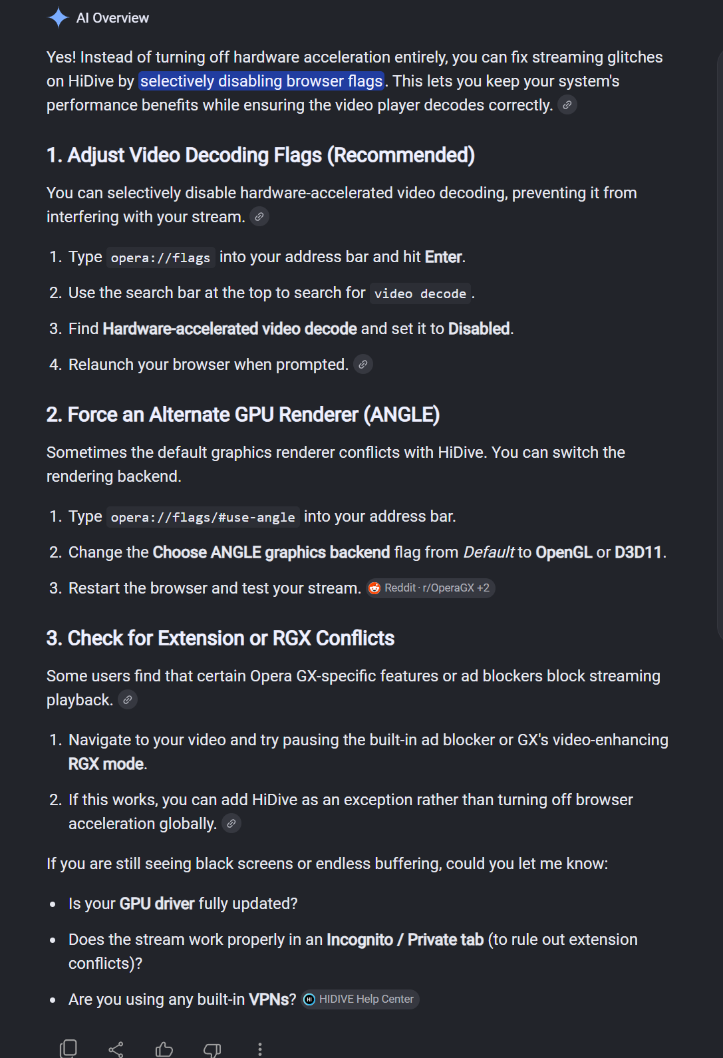Open the HIDIVE Help Center source chip
The image size is (723, 1058).
point(360,999)
